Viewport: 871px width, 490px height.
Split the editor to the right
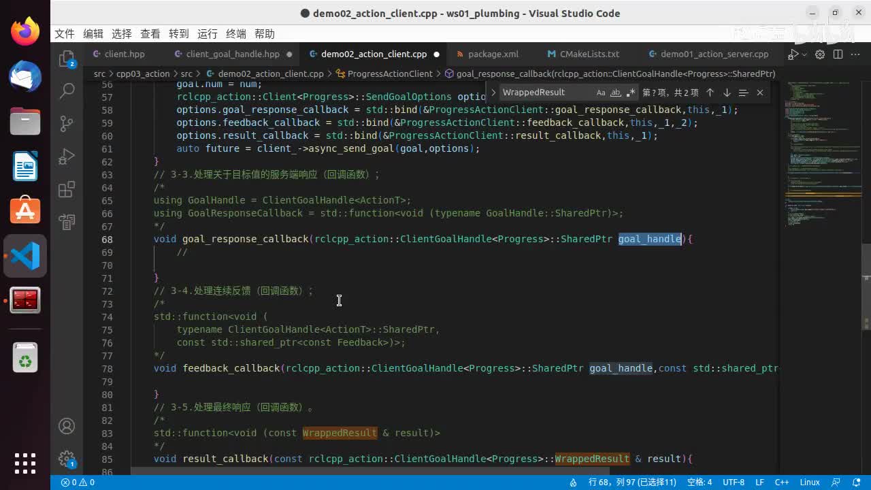click(x=838, y=54)
